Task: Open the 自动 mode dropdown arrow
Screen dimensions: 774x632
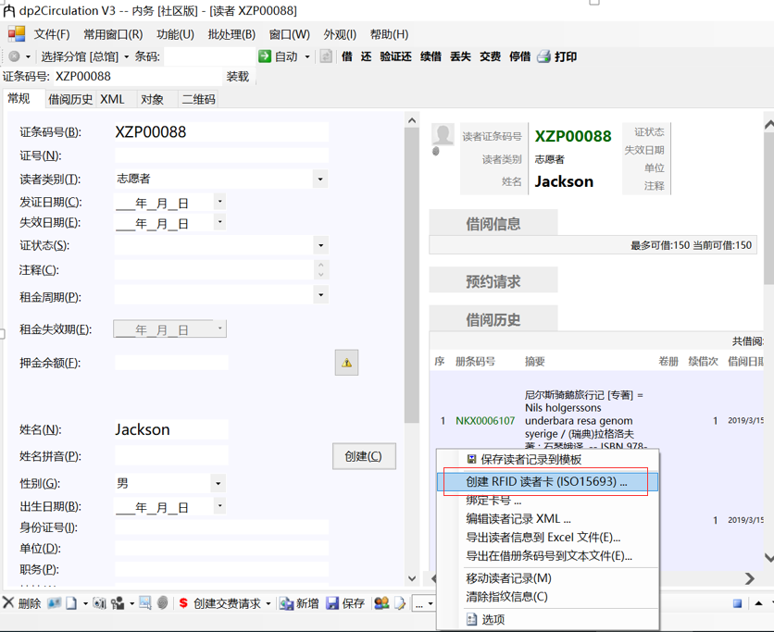Action: point(307,56)
